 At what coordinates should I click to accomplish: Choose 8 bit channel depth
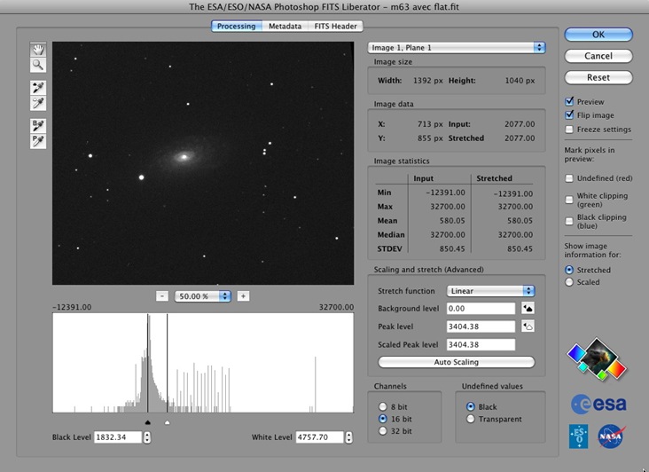pos(383,406)
